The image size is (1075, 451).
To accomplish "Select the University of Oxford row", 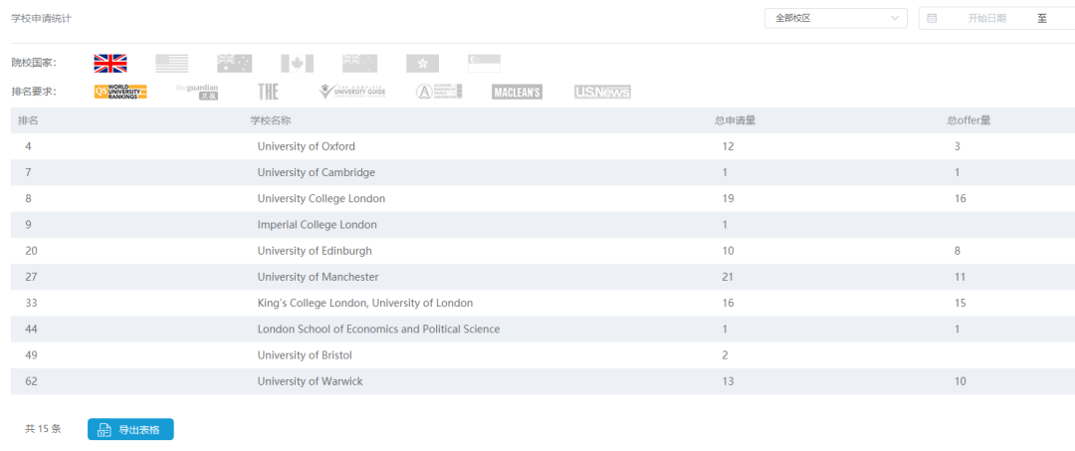I will pos(543,146).
